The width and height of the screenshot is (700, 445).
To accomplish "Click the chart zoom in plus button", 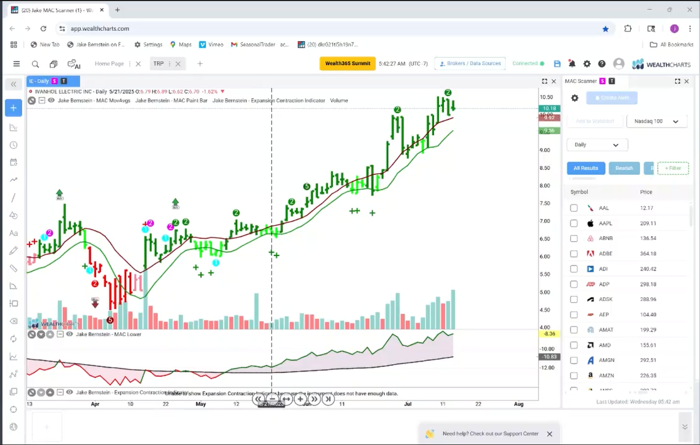I will [300, 399].
